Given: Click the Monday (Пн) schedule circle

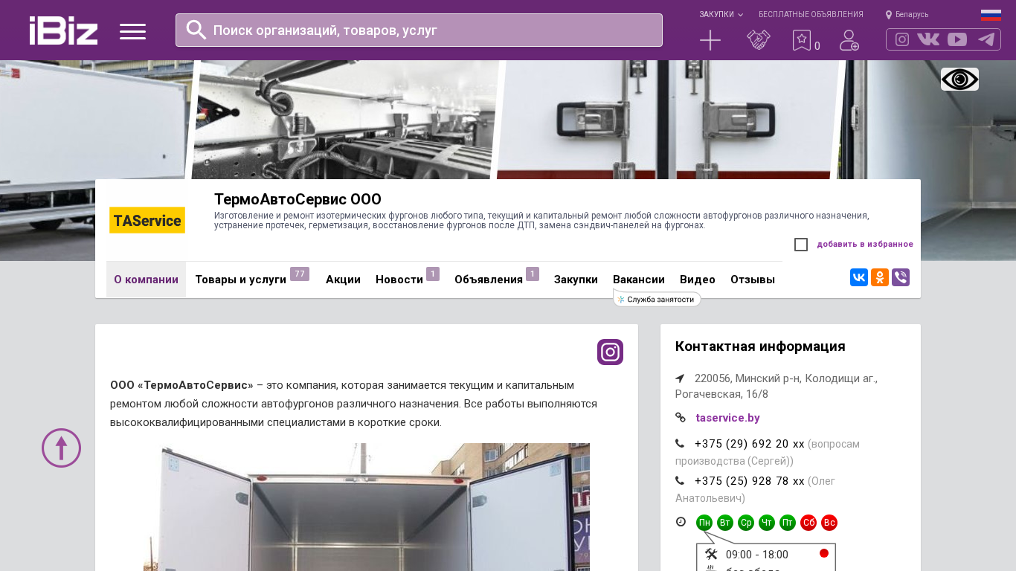Looking at the screenshot, I should (704, 523).
